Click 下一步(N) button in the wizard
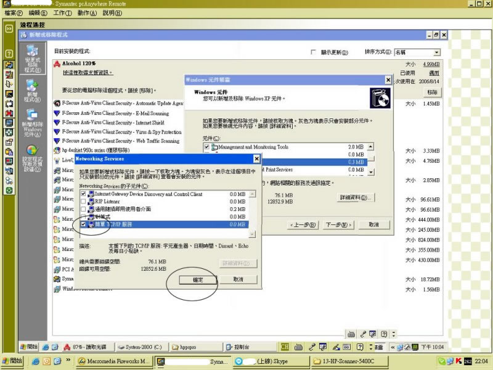 point(338,225)
